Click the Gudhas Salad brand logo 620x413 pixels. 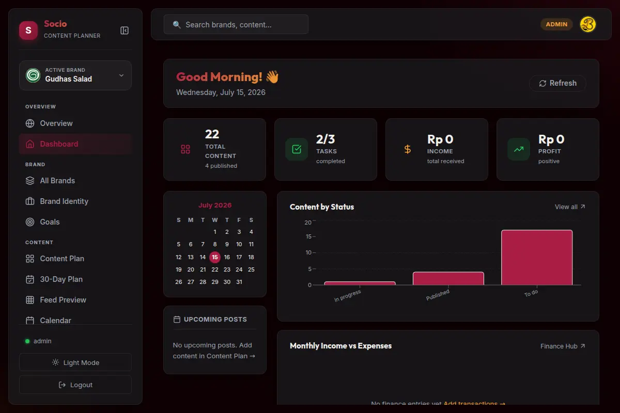pos(33,75)
